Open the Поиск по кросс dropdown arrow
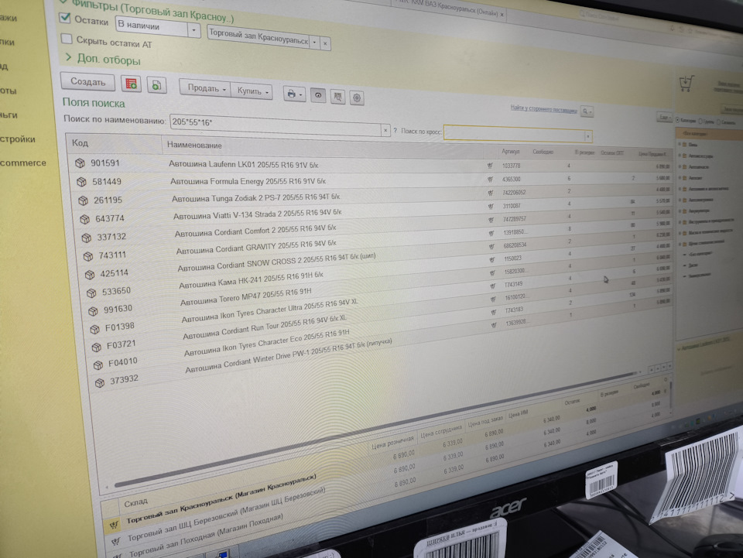Image resolution: width=743 pixels, height=558 pixels. 588,136
